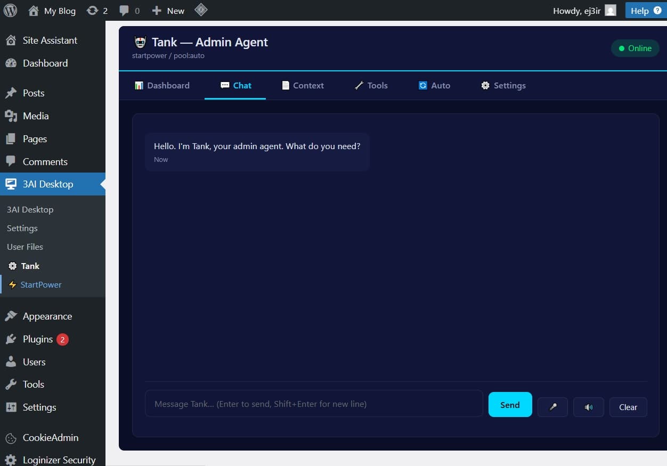
Task: Click the user avatar thumbnail
Action: coord(611,11)
